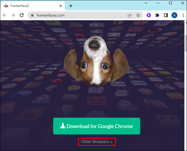Reload the frankerfacez.com page
The width and height of the screenshot is (187, 151).
pyautogui.click(x=22, y=15)
